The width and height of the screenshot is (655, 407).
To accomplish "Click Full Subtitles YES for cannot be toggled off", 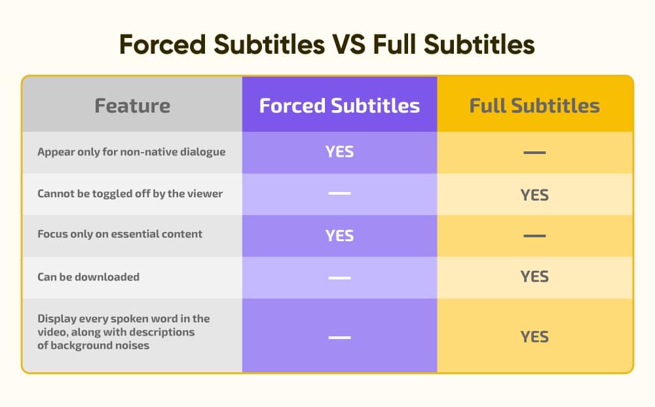I will pos(534,195).
